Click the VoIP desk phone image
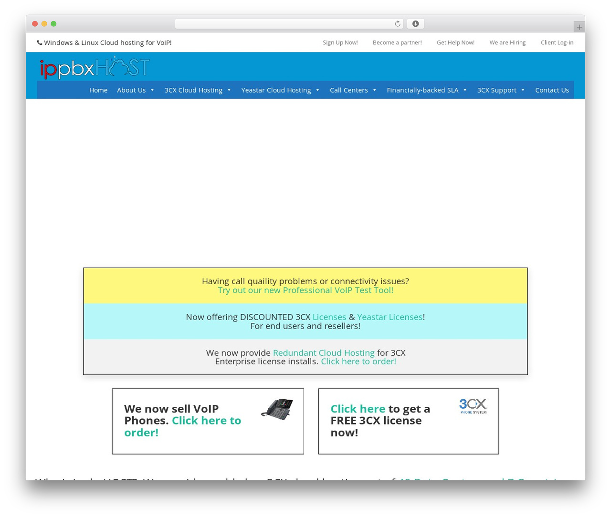Screen dimensions: 611x517 pyautogui.click(x=277, y=409)
